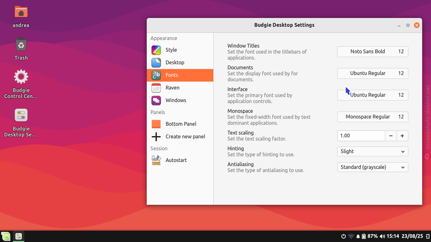Select Fonts in the sidebar

(x=180, y=75)
